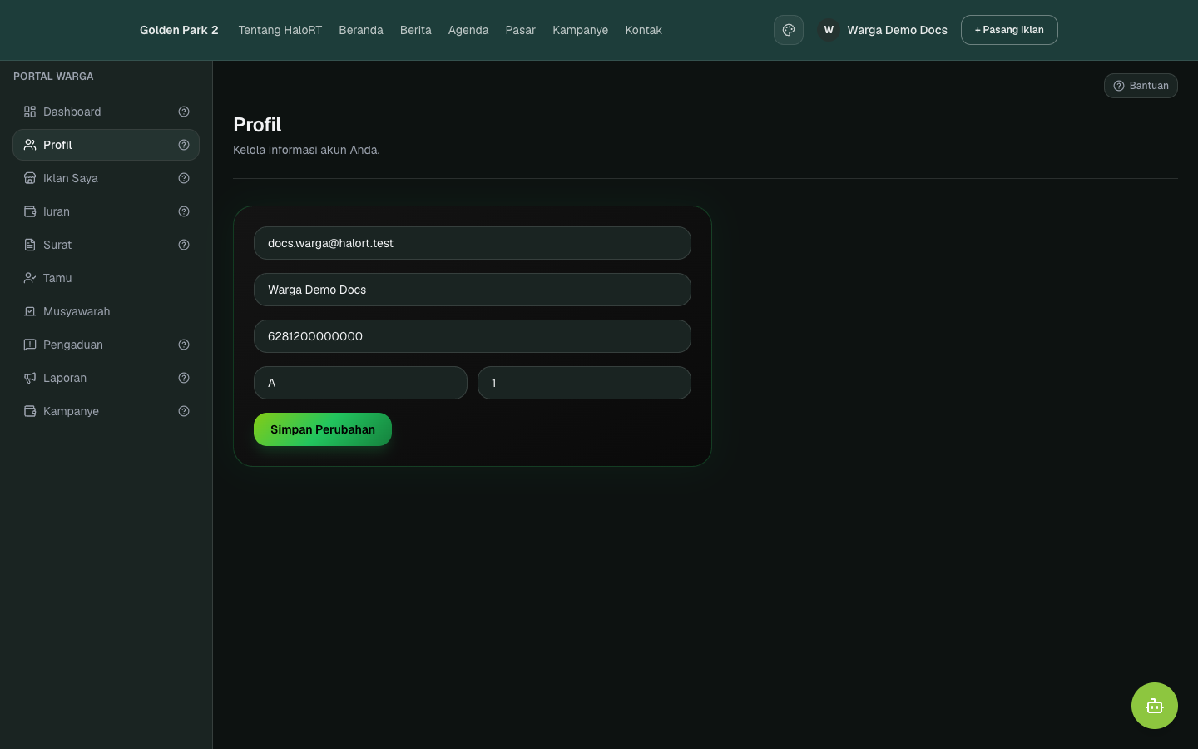Open Kontak in top navigation
This screenshot has height=749, width=1198.
[644, 30]
